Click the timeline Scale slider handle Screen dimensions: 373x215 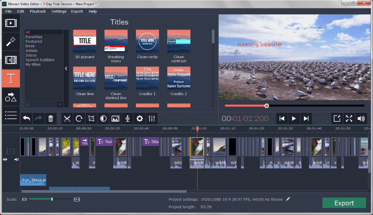tap(52, 199)
